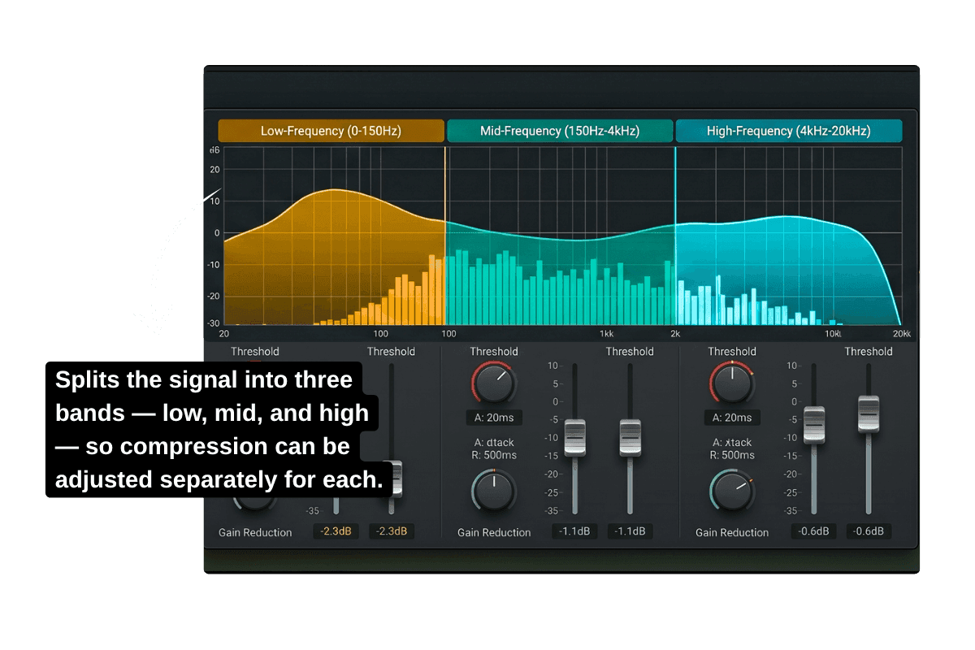This screenshot has width=975, height=650.
Task: Click the high band 'Gain Reduction' label
Action: 732,532
